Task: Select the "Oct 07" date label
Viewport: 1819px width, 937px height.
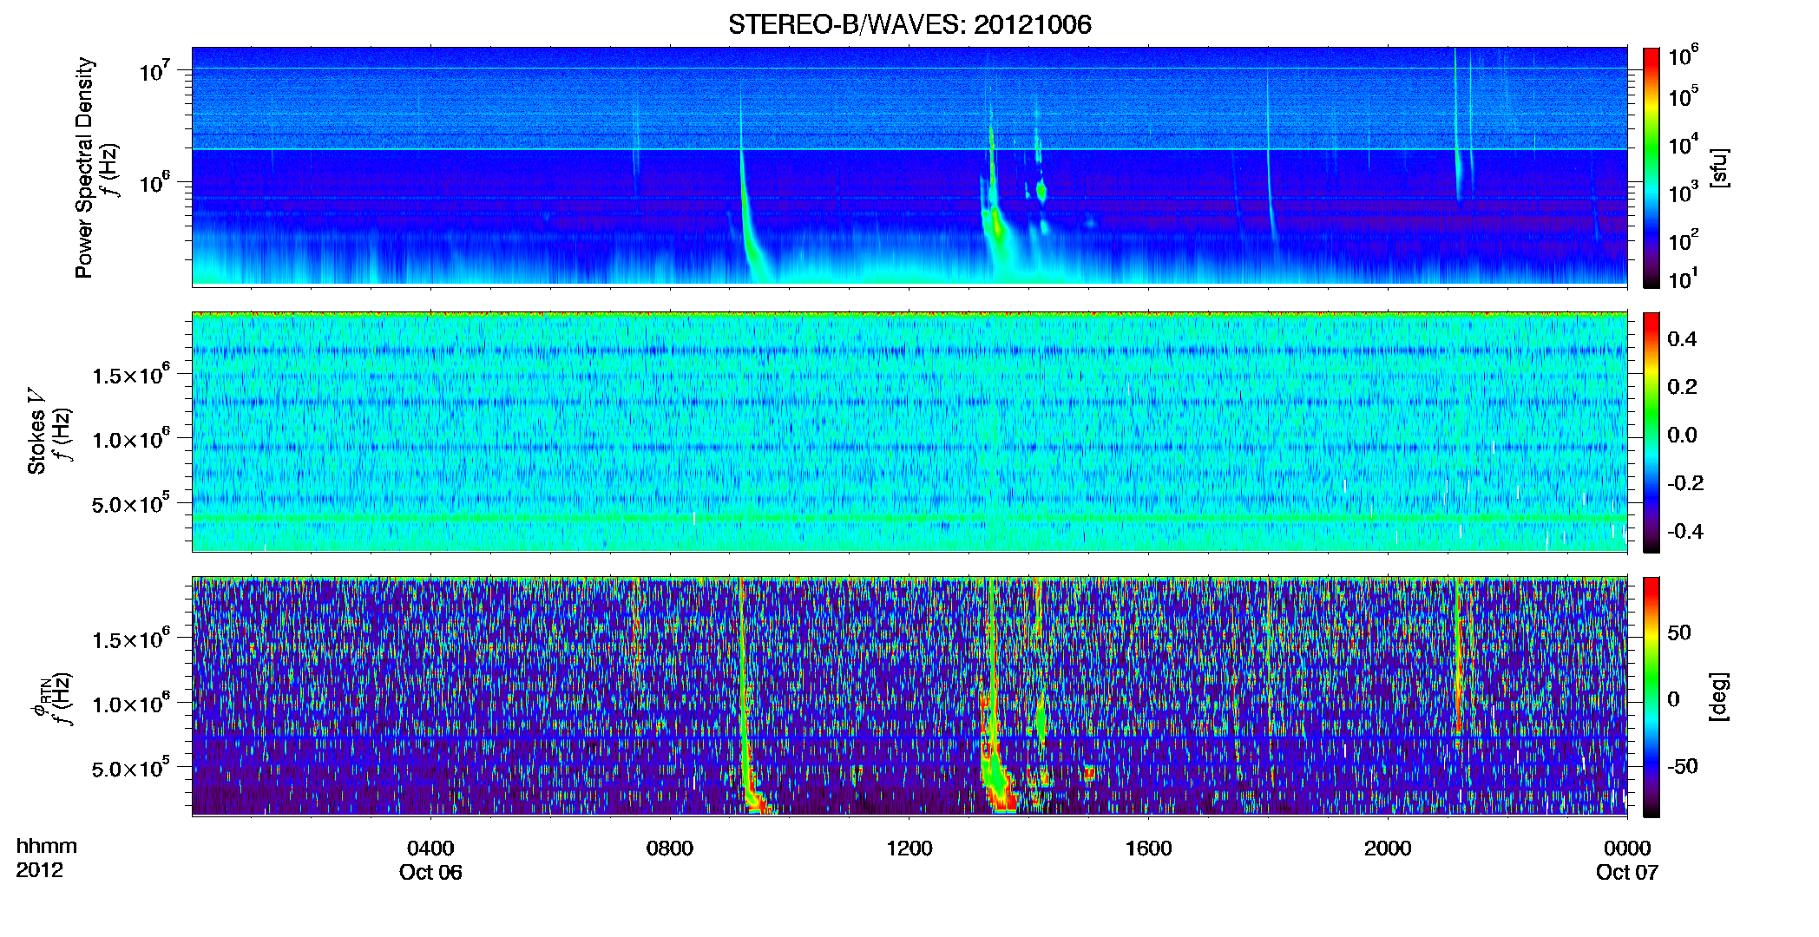Action: coord(1627,873)
